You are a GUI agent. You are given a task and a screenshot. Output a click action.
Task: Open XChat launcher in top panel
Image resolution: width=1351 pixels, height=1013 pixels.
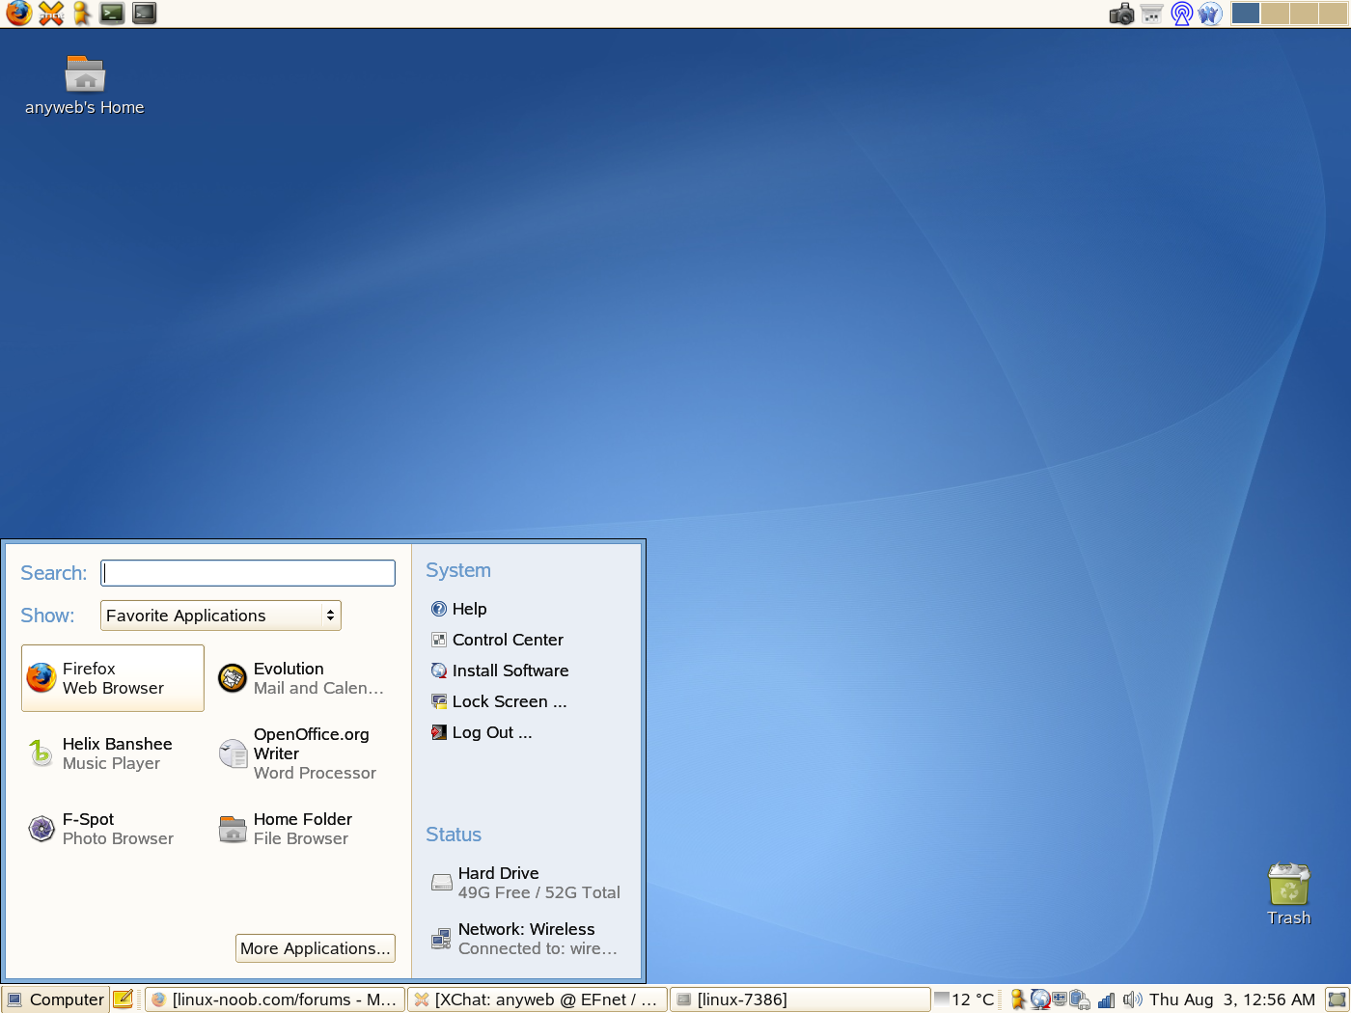point(50,14)
